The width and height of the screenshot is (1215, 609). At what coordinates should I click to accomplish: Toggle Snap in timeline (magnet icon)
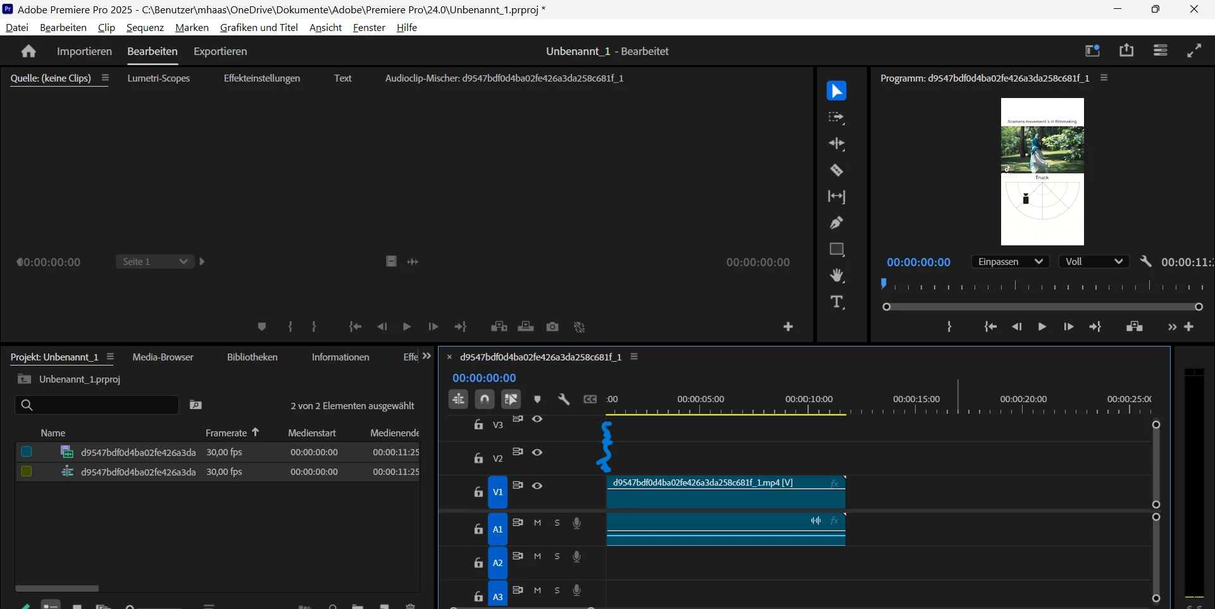point(485,399)
